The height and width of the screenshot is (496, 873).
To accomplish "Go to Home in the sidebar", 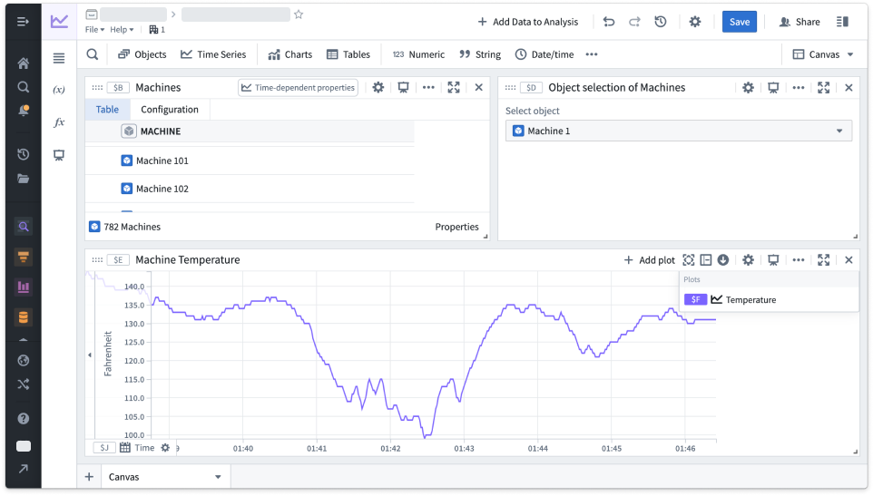I will (x=23, y=63).
